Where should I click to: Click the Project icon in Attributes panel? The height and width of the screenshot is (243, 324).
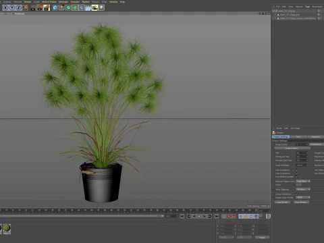coord(274,133)
